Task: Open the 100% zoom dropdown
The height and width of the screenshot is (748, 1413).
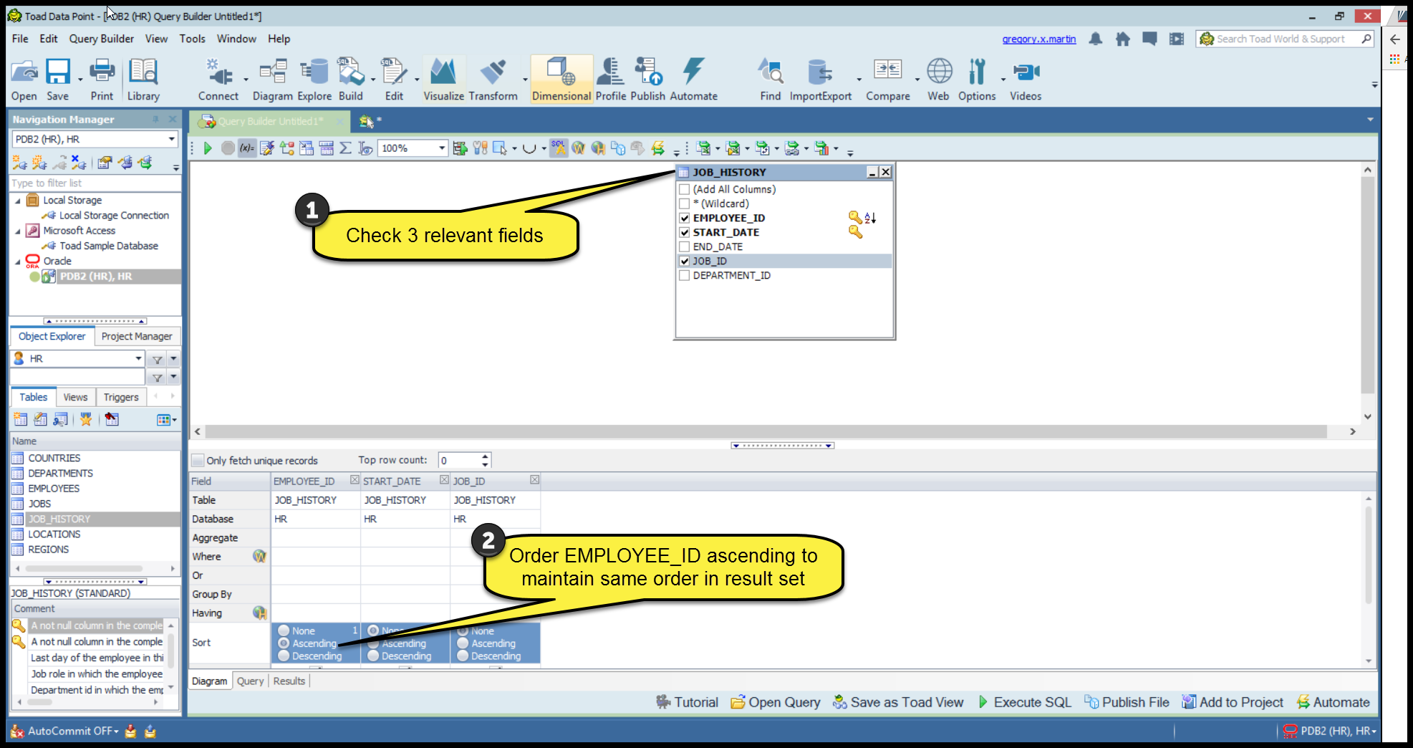Action: coord(442,148)
